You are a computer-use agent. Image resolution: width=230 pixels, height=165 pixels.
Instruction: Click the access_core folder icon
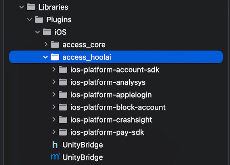[55, 45]
